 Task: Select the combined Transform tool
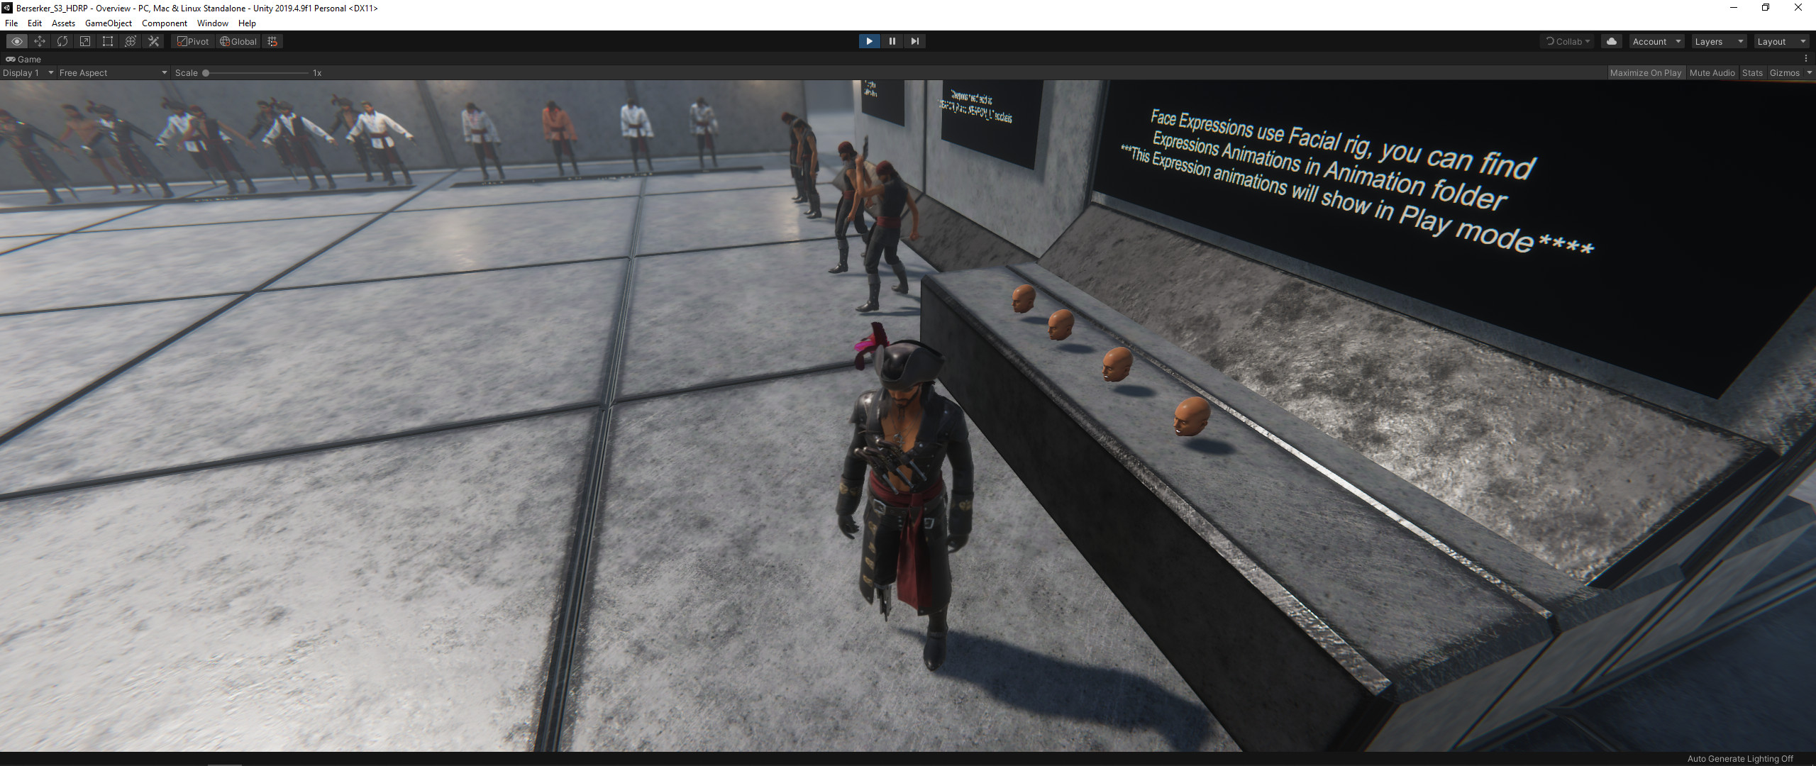pyautogui.click(x=131, y=41)
